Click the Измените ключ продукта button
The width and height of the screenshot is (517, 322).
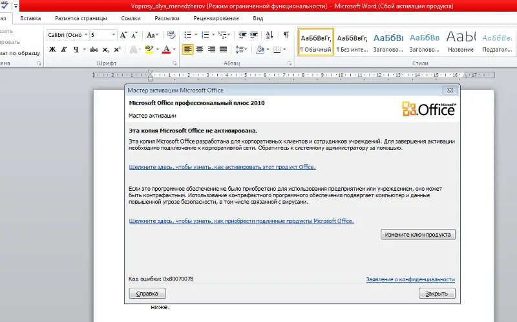point(417,235)
